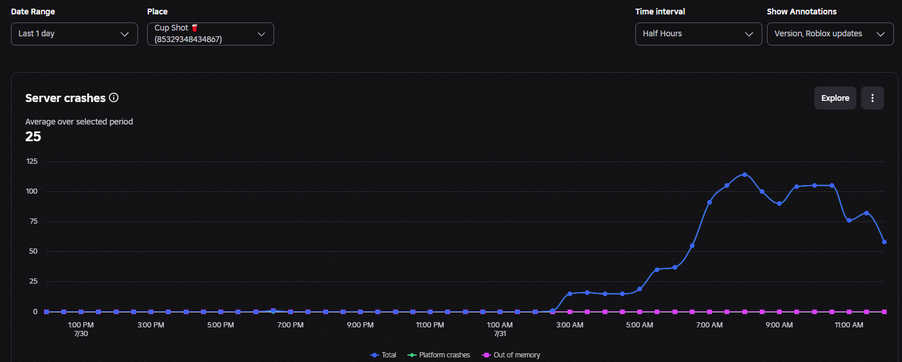Image resolution: width=902 pixels, height=362 pixels.
Task: Open the info icon beside Server crashes
Action: pyautogui.click(x=114, y=97)
